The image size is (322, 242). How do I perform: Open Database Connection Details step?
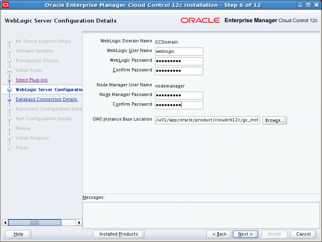46,100
